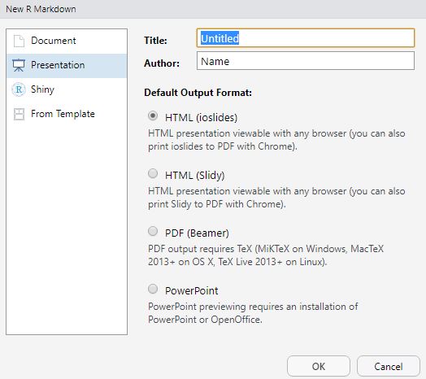Screen dimensions: 426x379
Task: Click the From Template layout icon
Action: pos(19,114)
